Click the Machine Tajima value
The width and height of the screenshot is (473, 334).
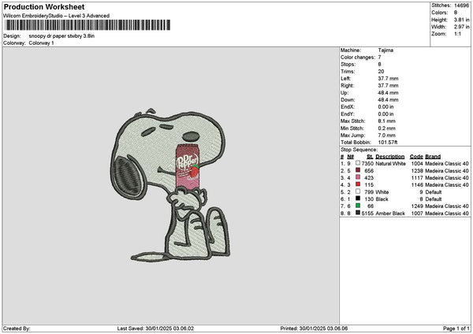385,50
